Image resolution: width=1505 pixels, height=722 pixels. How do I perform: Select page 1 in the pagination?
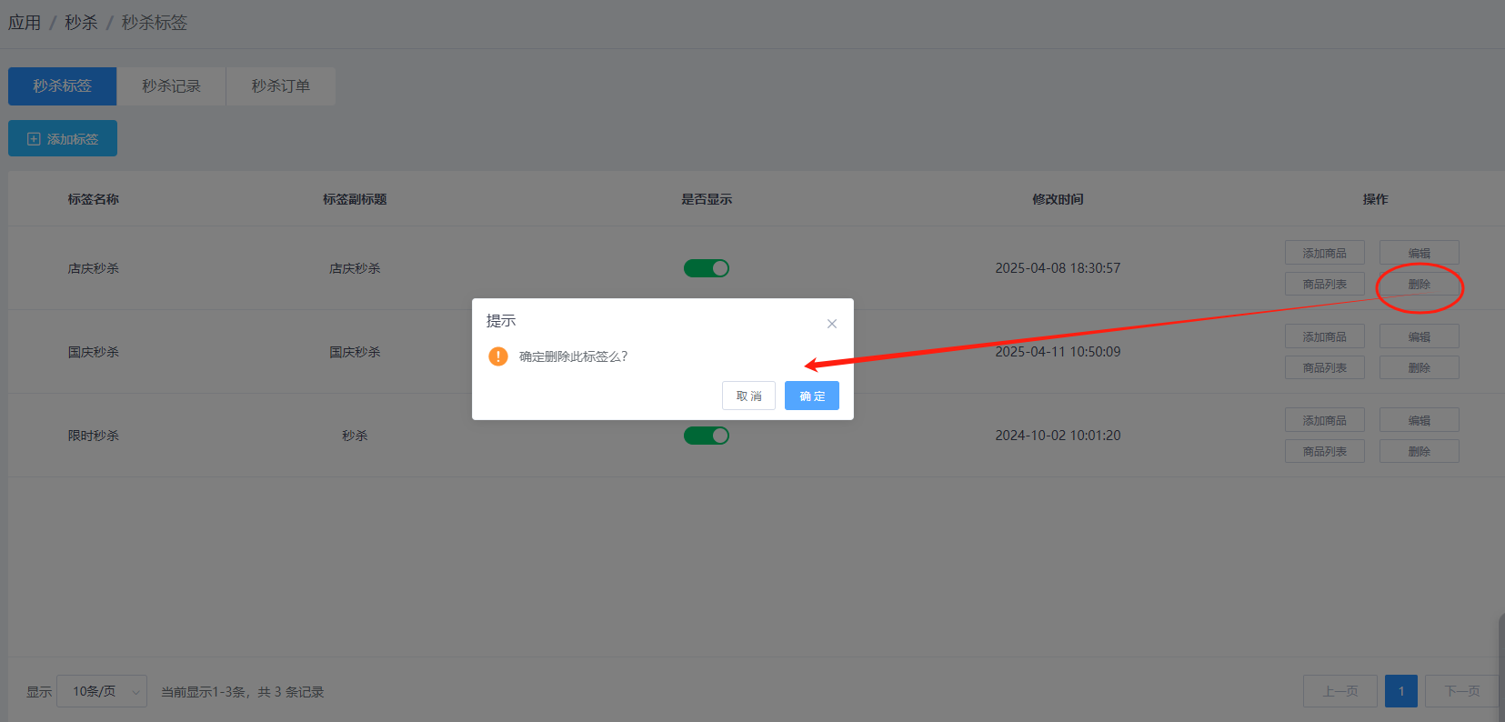pyautogui.click(x=1400, y=691)
